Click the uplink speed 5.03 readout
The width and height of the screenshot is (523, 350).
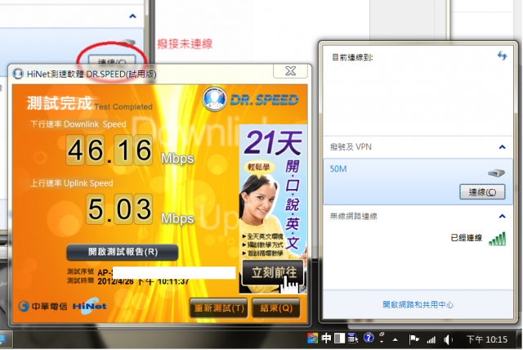pos(119,209)
